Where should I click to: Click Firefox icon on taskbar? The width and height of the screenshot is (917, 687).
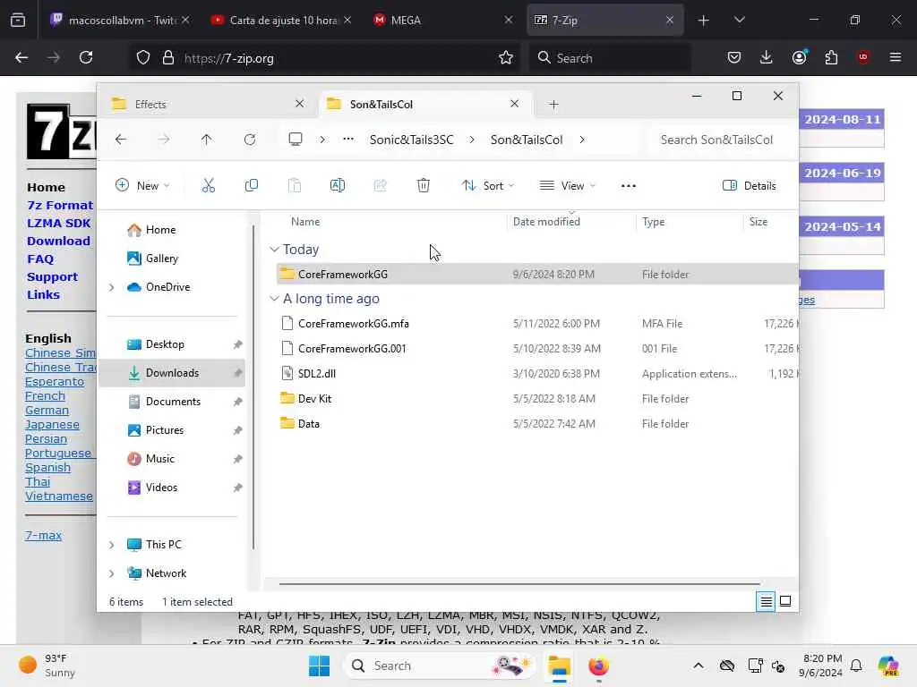coord(598,666)
